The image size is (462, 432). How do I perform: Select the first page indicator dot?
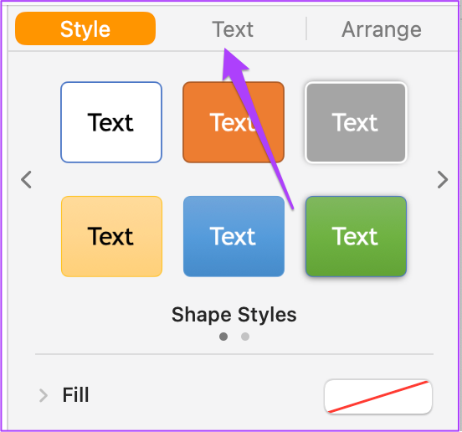click(223, 337)
